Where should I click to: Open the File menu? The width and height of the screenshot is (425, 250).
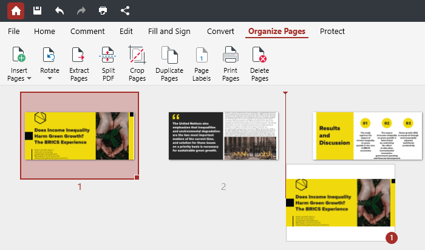click(14, 32)
